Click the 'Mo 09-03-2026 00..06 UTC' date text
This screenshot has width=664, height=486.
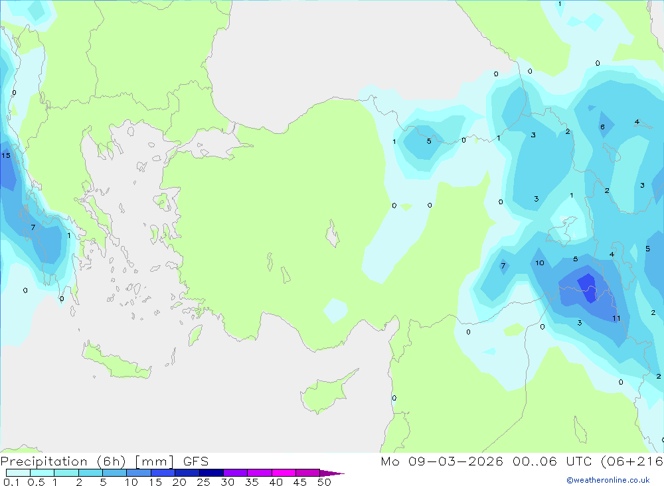coord(488,461)
